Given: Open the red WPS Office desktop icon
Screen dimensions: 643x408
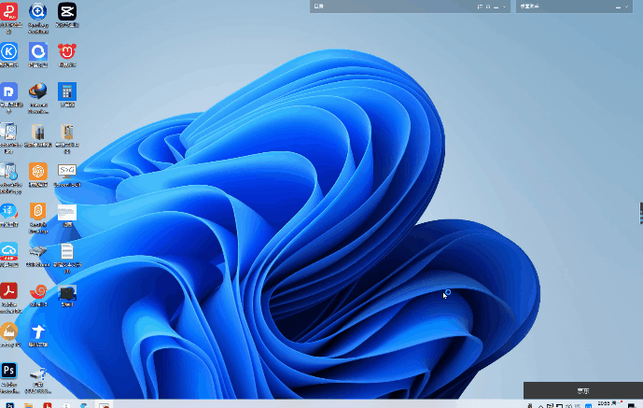Looking at the screenshot, I should tap(9, 12).
